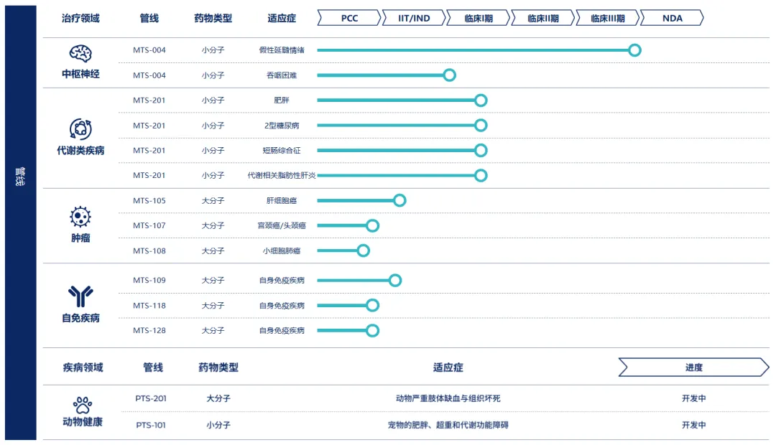Click indication 宫颈癌/头颈癌
Screen dimensions: 776x445
click(x=282, y=225)
